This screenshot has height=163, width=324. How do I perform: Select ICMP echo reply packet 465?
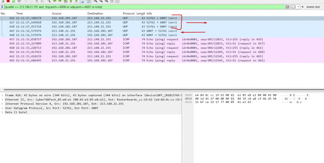(x=162, y=60)
